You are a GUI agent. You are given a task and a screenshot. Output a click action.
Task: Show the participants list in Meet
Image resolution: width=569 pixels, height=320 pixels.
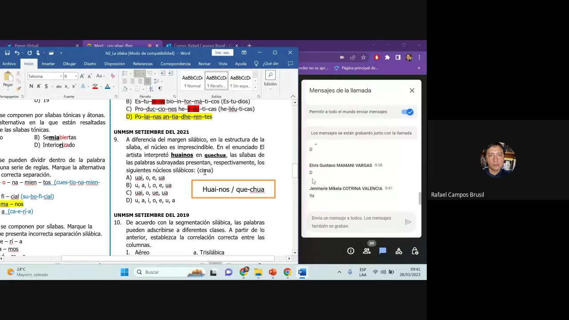point(367,251)
